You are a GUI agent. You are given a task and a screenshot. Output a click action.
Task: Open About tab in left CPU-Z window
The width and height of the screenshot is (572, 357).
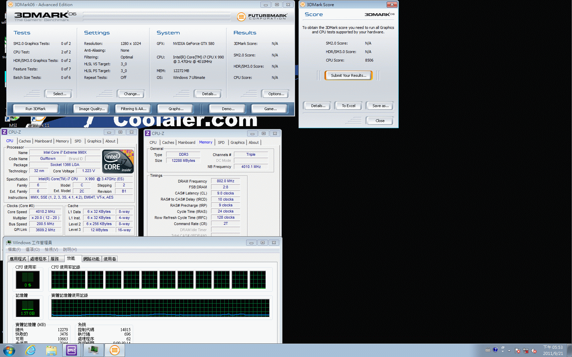[x=110, y=141]
